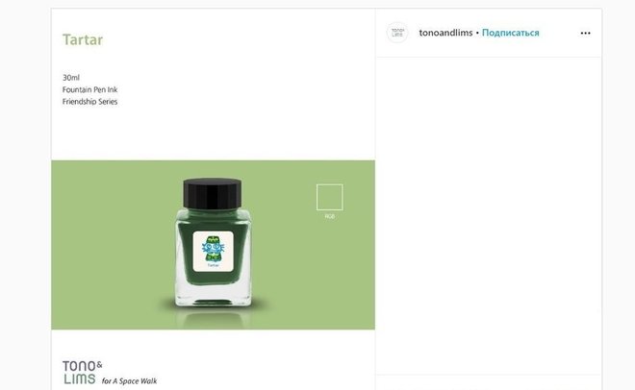
Task: Click the cat label on the ink bottle
Action: [x=213, y=252]
